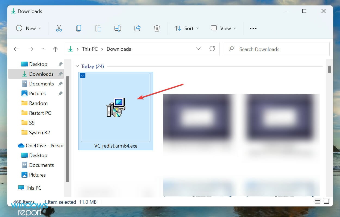The width and height of the screenshot is (340, 217).
Task: Close the Downloads window
Action: tap(323, 11)
